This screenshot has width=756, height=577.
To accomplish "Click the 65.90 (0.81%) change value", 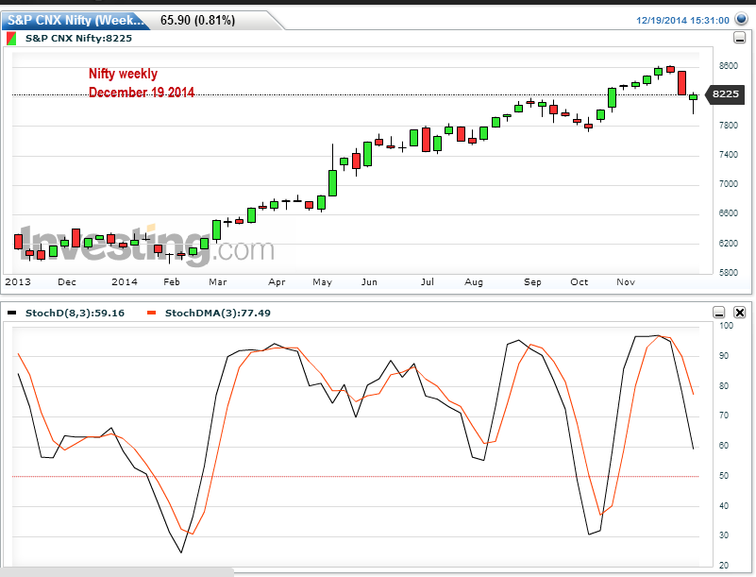I will [x=197, y=20].
